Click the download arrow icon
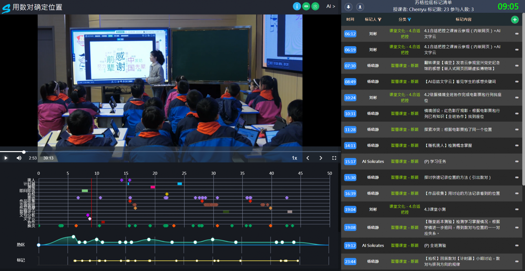525x271 pixels. point(348,7)
